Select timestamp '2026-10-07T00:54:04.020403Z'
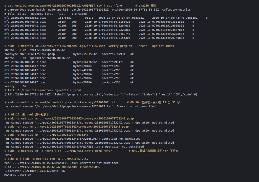Screen dimensions: 259x182 point(107,26)
